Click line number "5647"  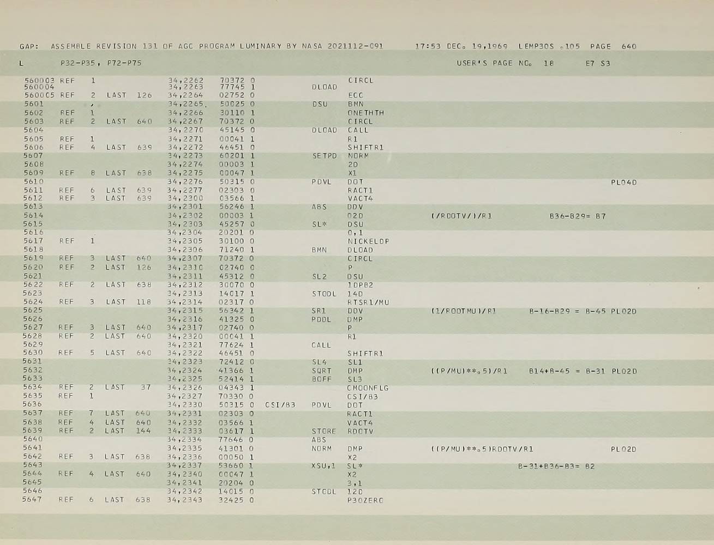click(32, 499)
